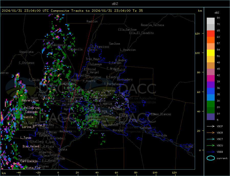The height and width of the screenshot is (176, 230).
Task: Click the L_Tunas map label
Action: click(x=26, y=138)
